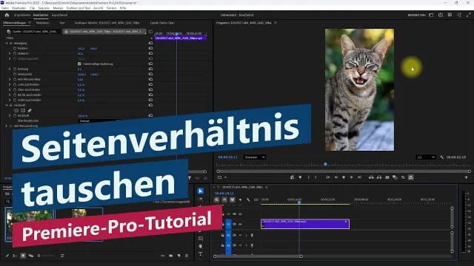Go to In point in program monitor

click(328, 177)
